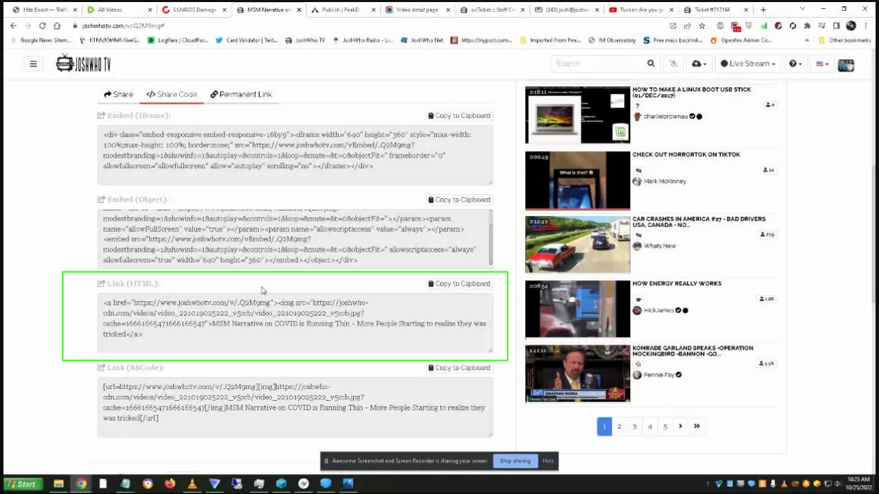Click the next page arrow

click(681, 427)
